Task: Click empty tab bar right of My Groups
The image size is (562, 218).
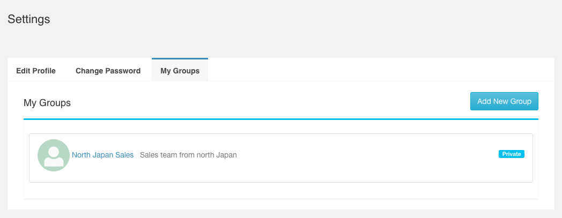Action: pyautogui.click(x=375, y=71)
